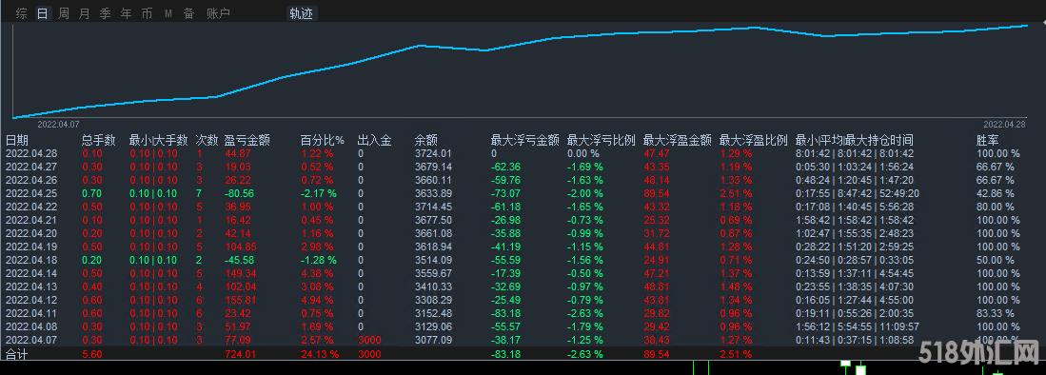Click the 50.00 % win rate cell
The image size is (1046, 375).
pos(996,260)
